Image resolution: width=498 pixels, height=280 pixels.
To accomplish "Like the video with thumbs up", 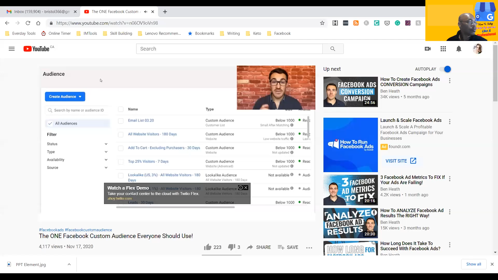I will 208,247.
